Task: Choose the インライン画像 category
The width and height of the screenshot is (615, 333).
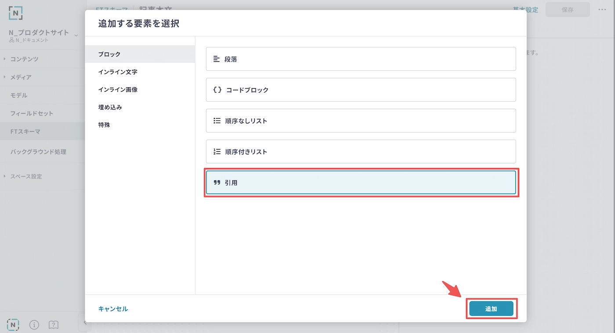Action: (x=118, y=90)
